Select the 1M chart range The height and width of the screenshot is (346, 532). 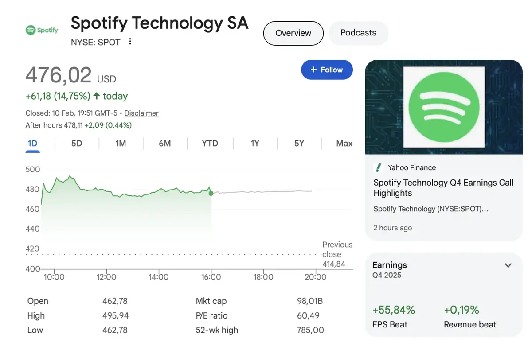coord(121,143)
